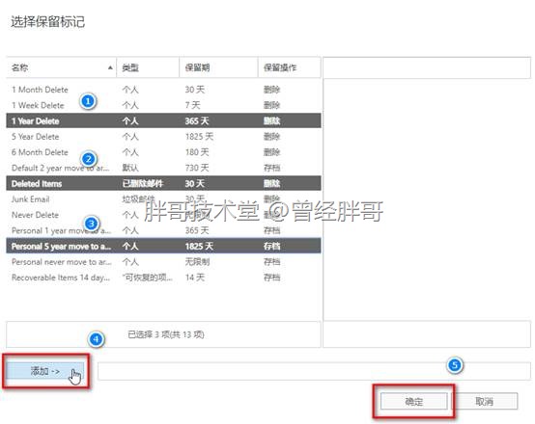Pick the 6 Month Delete tag

pyautogui.click(x=163, y=152)
